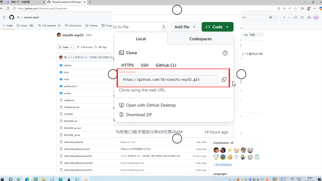Switch to the Baidu browser tab
322x181 pixels.
[x=25, y=2]
